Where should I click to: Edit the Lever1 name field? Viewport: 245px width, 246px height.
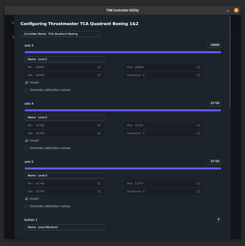coord(64,59)
